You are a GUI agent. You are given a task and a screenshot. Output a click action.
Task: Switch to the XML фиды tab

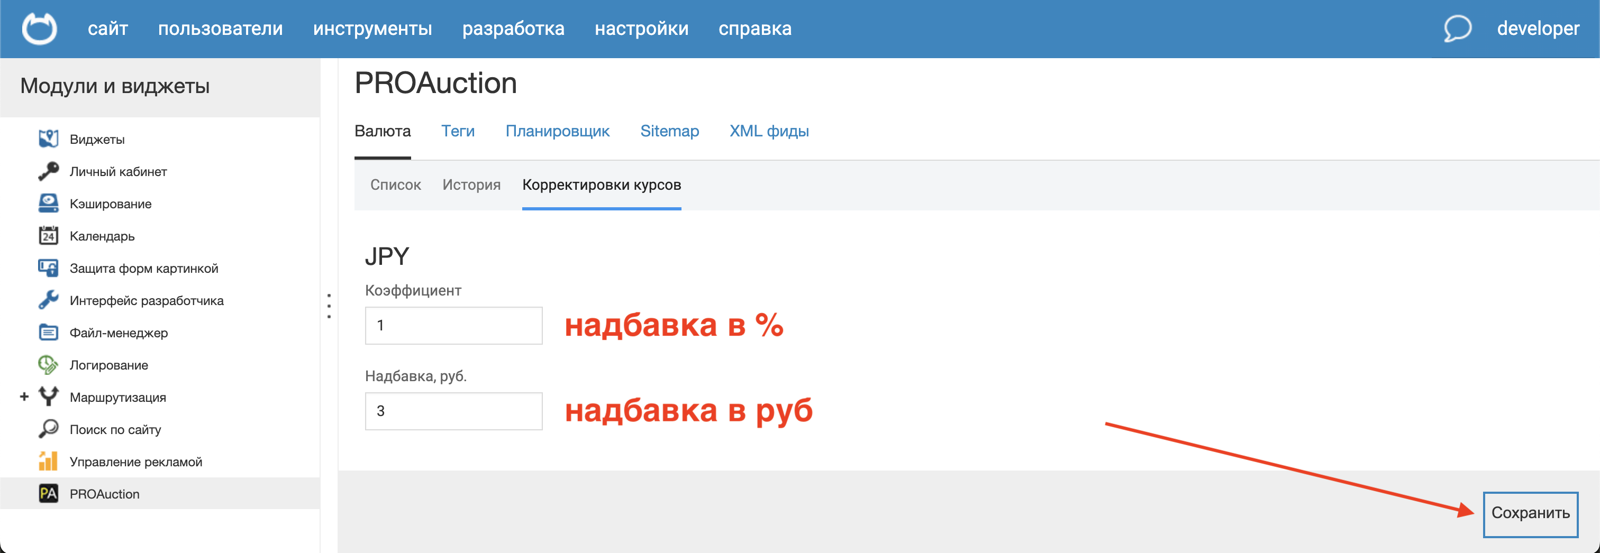[x=769, y=131]
